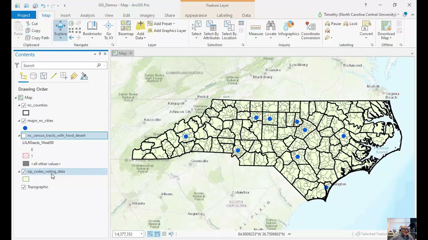Screen dimensions: 428x240
Task: Collapse the Map tree node
Action: (x=16, y=98)
